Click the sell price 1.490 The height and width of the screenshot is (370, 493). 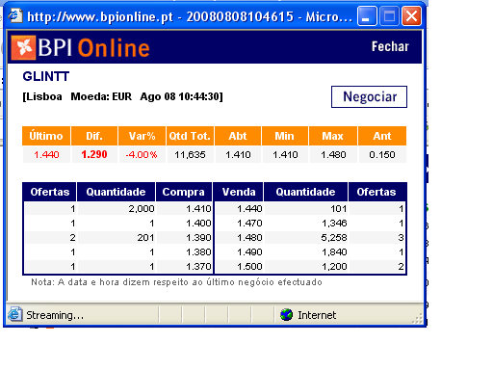coord(249,252)
